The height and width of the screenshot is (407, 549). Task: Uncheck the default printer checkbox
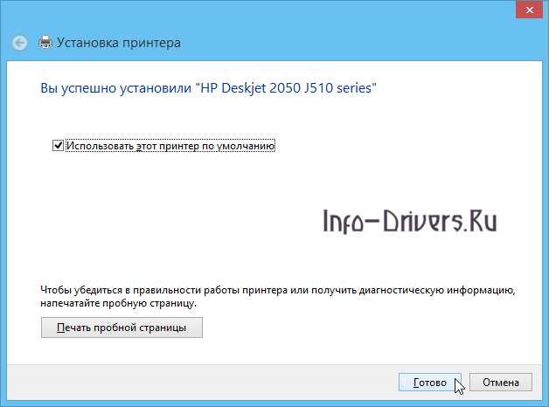click(59, 146)
